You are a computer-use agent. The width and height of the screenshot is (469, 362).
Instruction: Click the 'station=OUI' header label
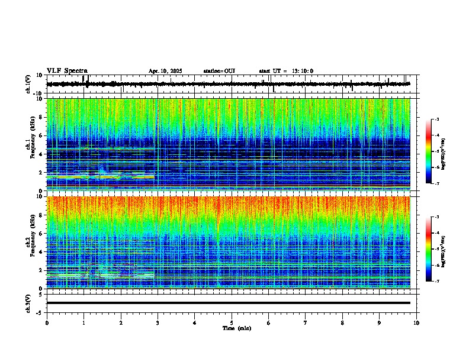pos(219,71)
